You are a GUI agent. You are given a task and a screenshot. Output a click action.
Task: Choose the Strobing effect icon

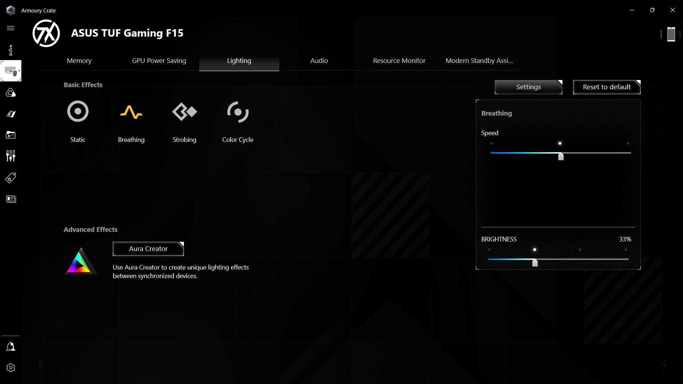pyautogui.click(x=184, y=112)
